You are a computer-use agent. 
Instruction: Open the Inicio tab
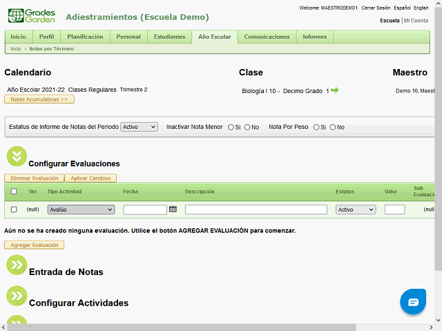pos(19,37)
